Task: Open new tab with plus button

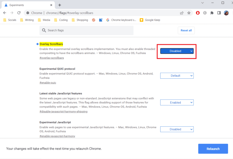Action: click(x=59, y=5)
